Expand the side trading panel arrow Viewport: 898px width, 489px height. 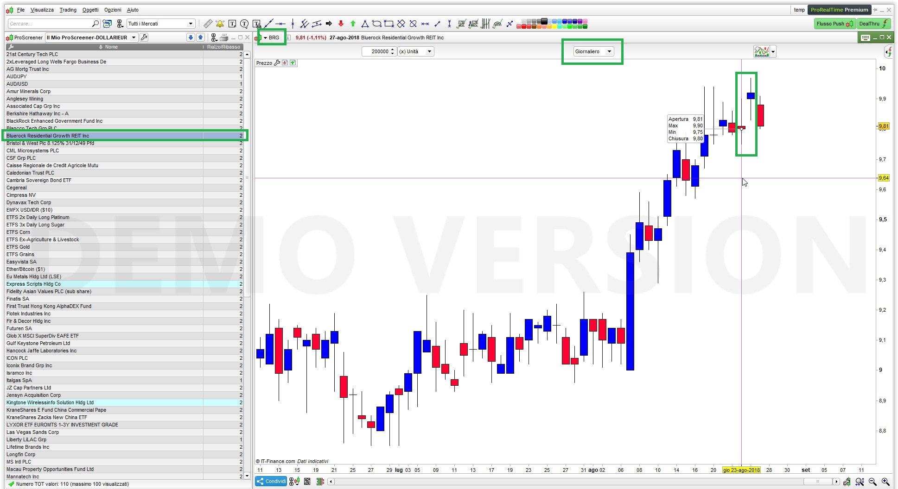[x=888, y=52]
